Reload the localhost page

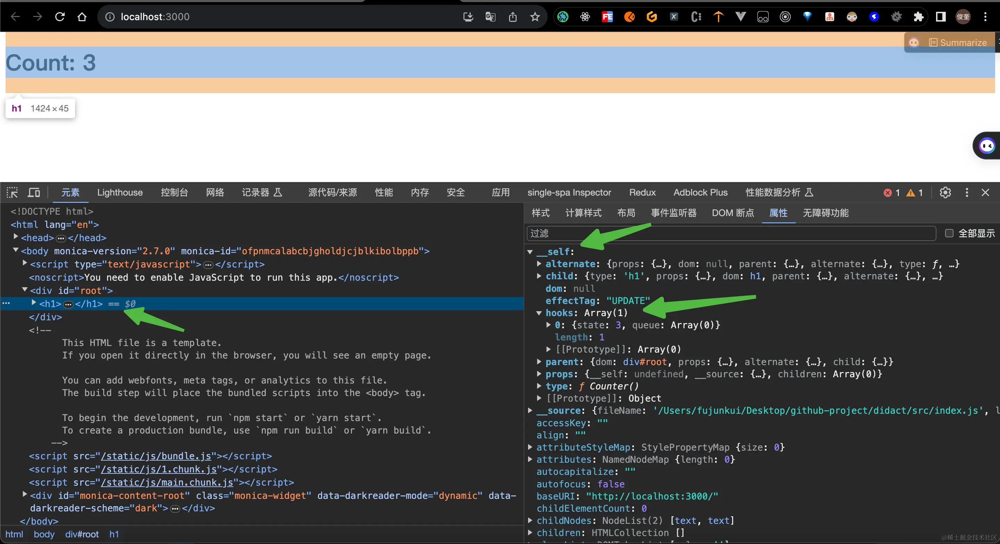click(x=60, y=17)
